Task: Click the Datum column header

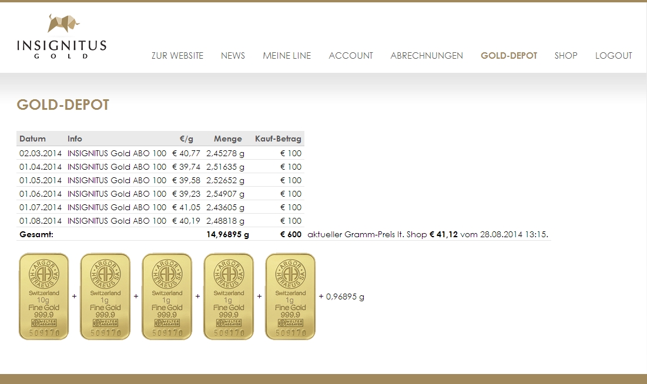Action: (32, 139)
